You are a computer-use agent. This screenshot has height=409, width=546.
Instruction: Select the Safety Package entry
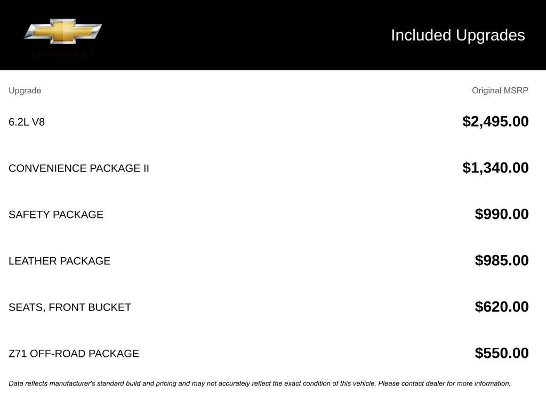pos(56,215)
